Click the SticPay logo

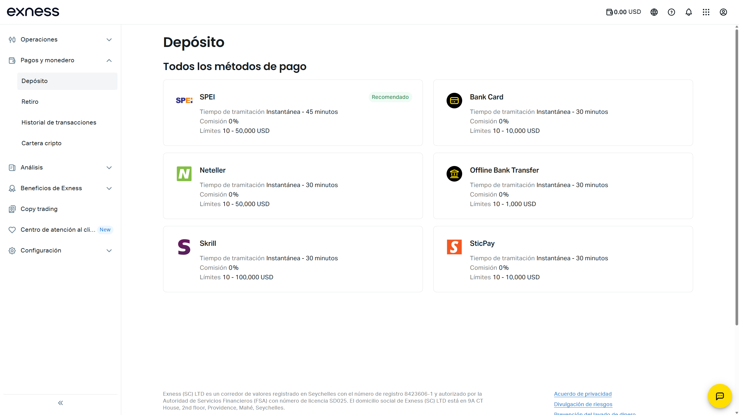point(454,247)
